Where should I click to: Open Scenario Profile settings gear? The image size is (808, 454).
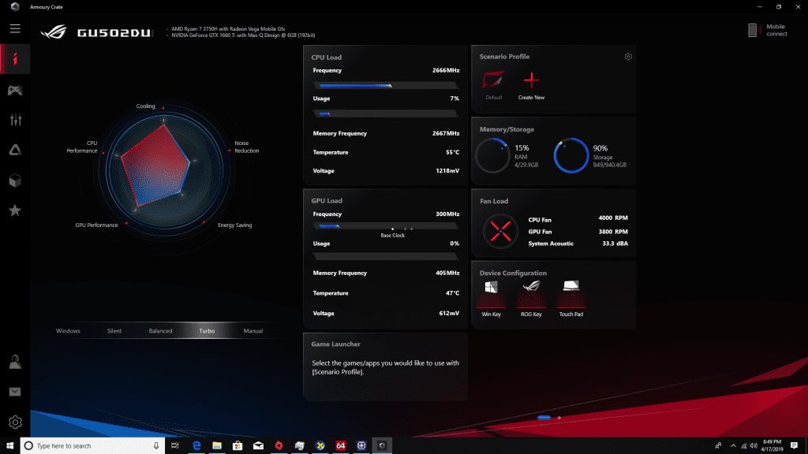pos(628,57)
